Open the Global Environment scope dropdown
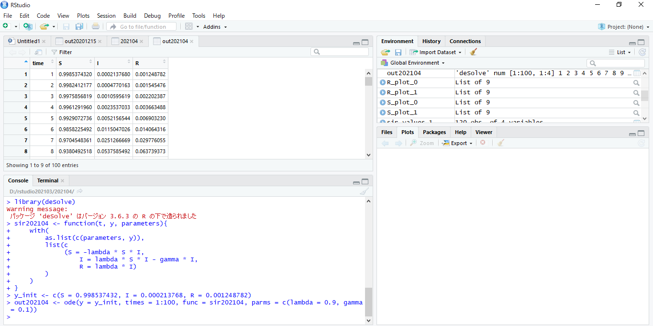Image resolution: width=653 pixels, height=326 pixels. coord(417,63)
